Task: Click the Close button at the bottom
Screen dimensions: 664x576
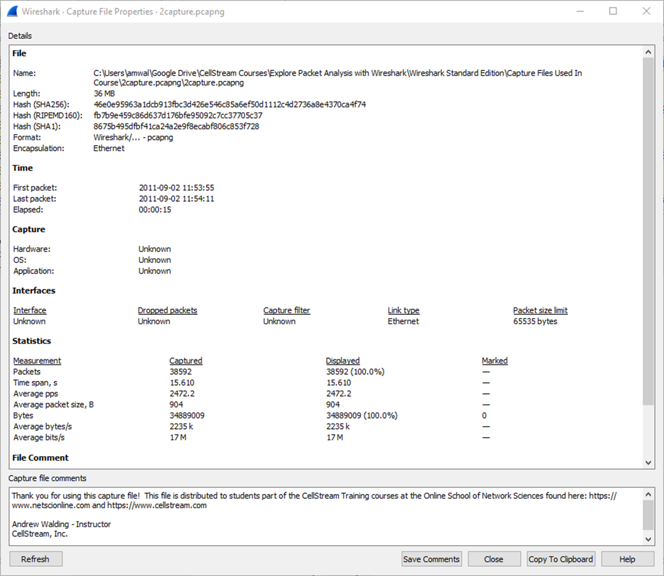Action: 493,559
